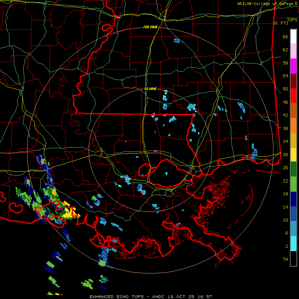Screen dimensions: 299x299
Task: Click the yellow legend swatch
Action: [x=293, y=154]
